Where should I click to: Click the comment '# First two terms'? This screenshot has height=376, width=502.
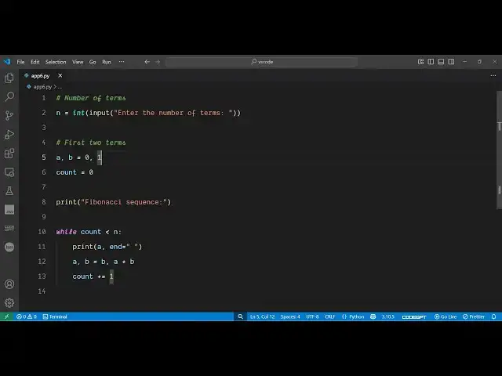tap(91, 143)
